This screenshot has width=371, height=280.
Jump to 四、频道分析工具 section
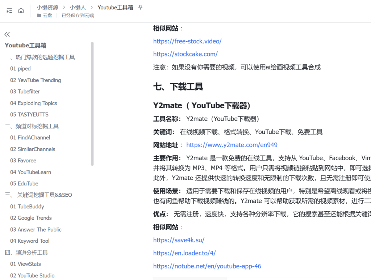click(x=26, y=253)
